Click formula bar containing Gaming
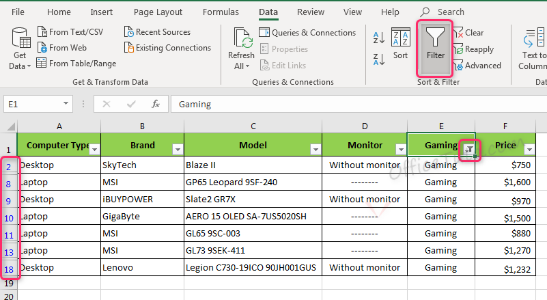The height and width of the screenshot is (300, 547). point(359,104)
